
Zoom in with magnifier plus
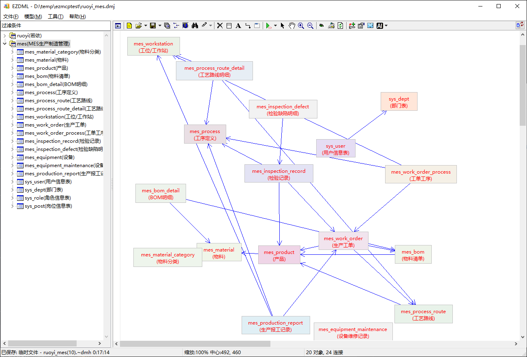301,26
